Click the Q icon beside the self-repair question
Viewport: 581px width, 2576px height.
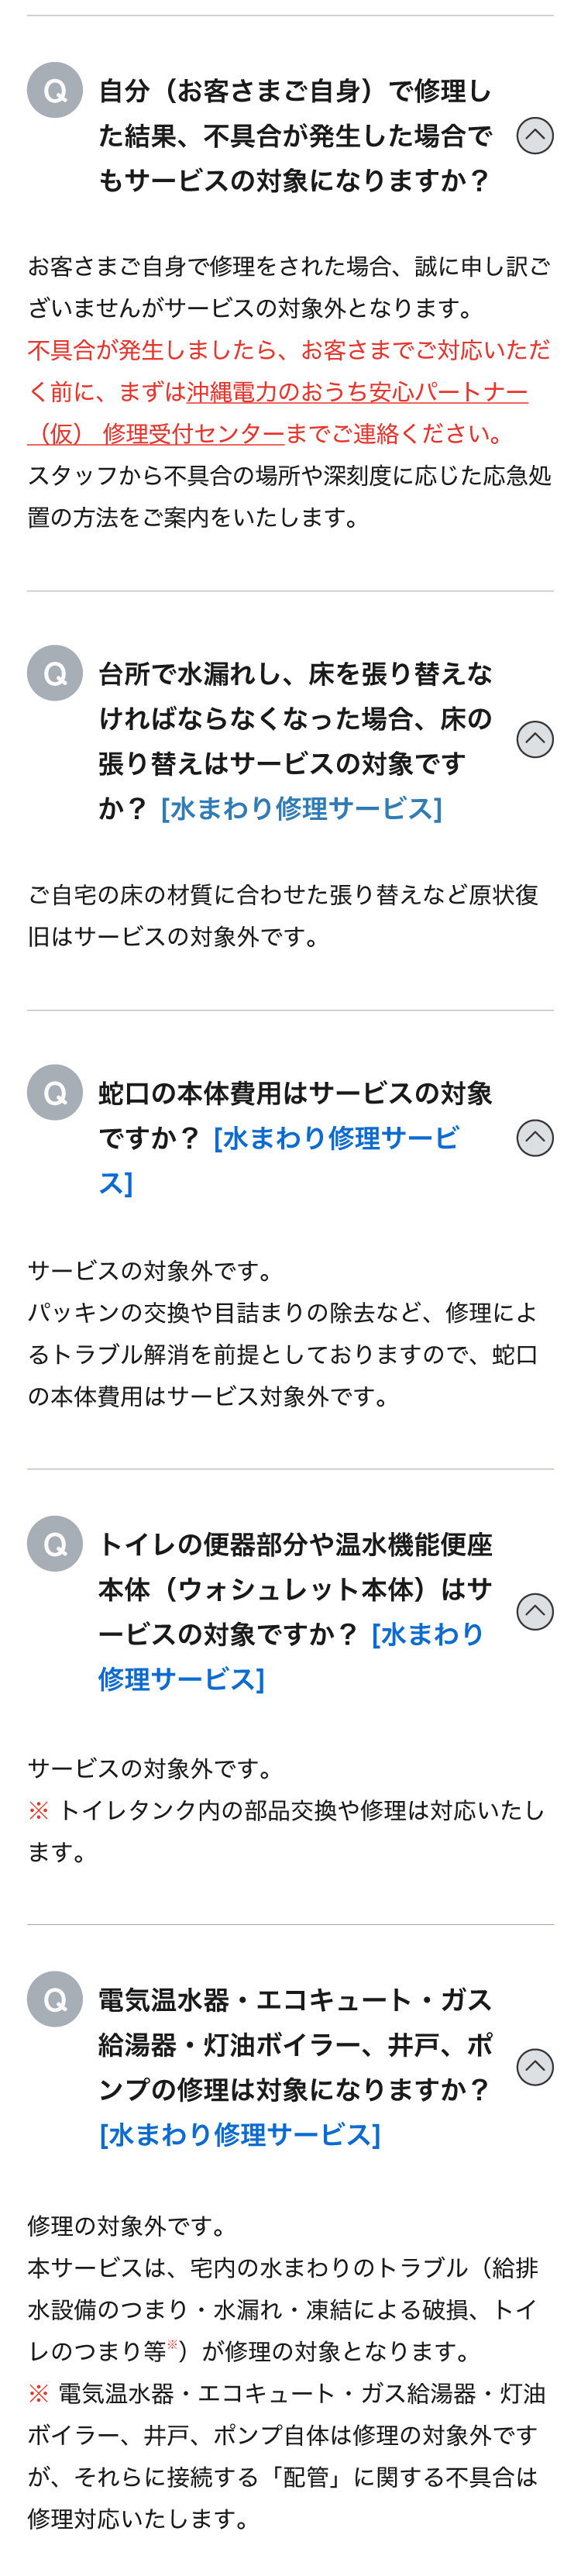[55, 91]
